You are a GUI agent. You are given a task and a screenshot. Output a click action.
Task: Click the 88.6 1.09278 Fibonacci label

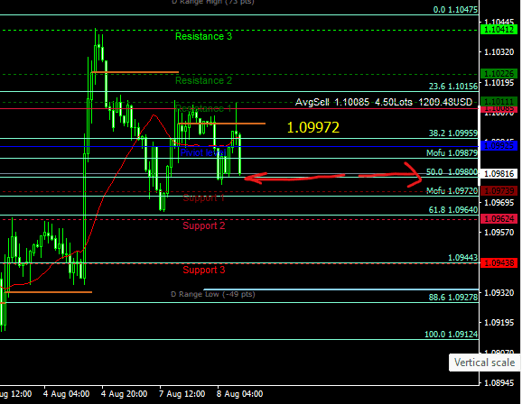pyautogui.click(x=453, y=298)
